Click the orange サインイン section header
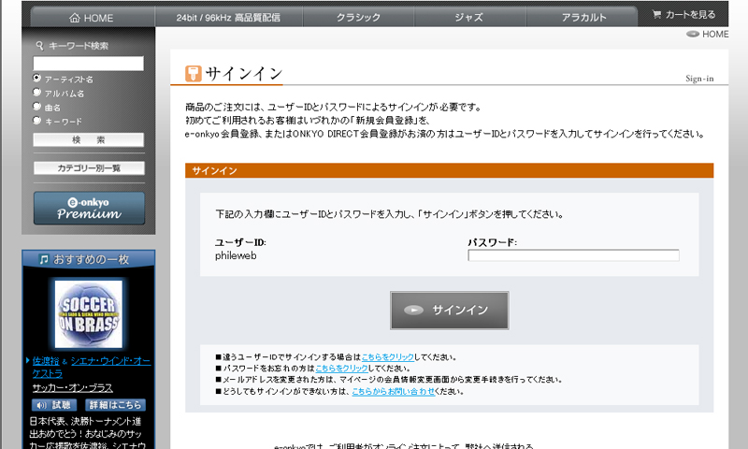This screenshot has height=449, width=748. 450,170
